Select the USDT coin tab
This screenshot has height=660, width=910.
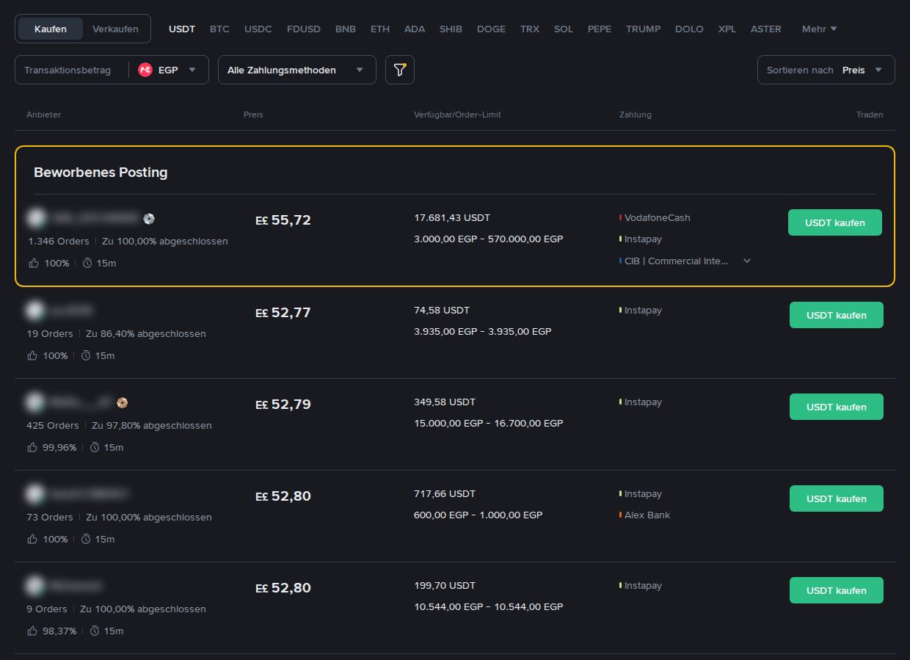tap(182, 29)
